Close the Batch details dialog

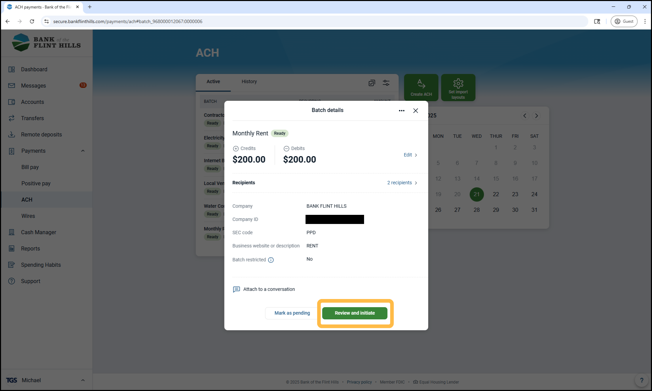point(415,111)
